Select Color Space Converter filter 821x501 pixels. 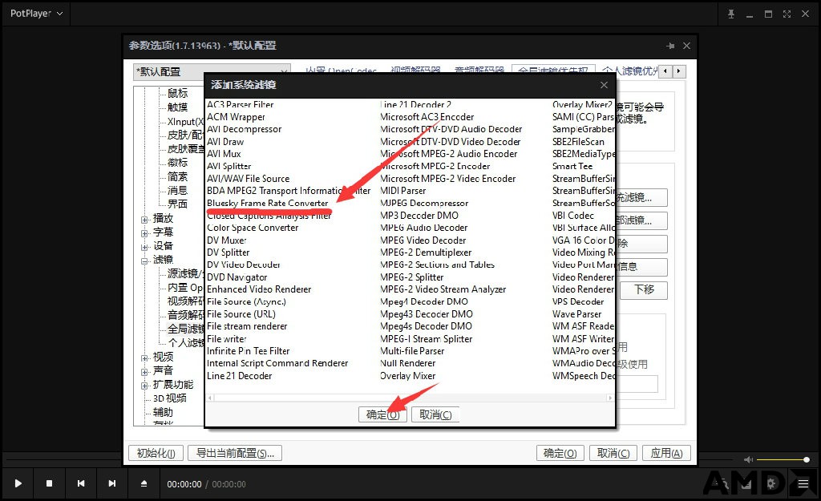tap(253, 228)
